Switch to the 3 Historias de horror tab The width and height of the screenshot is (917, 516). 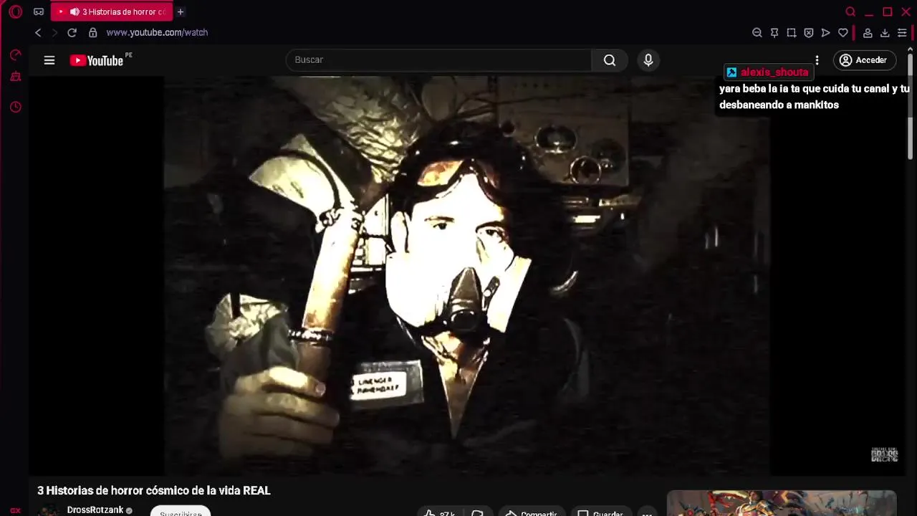pos(112,12)
